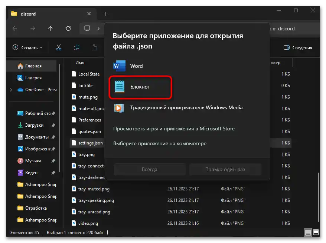Add a new Explorer tab
Image resolution: width=326 pixels, height=243 pixels.
pos(105,14)
